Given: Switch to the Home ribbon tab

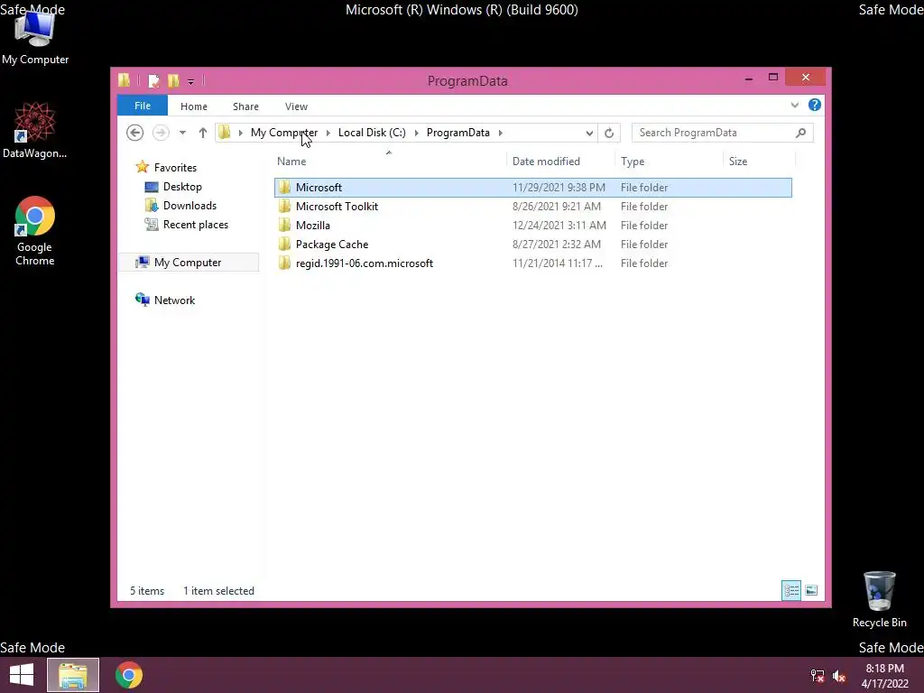Looking at the screenshot, I should (x=194, y=106).
